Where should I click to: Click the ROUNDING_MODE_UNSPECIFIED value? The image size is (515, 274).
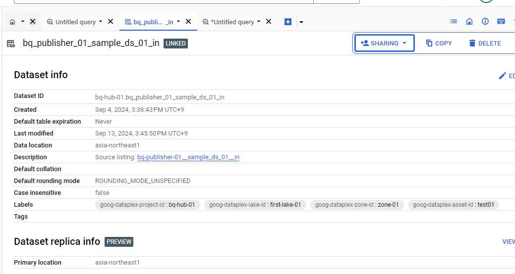click(143, 181)
